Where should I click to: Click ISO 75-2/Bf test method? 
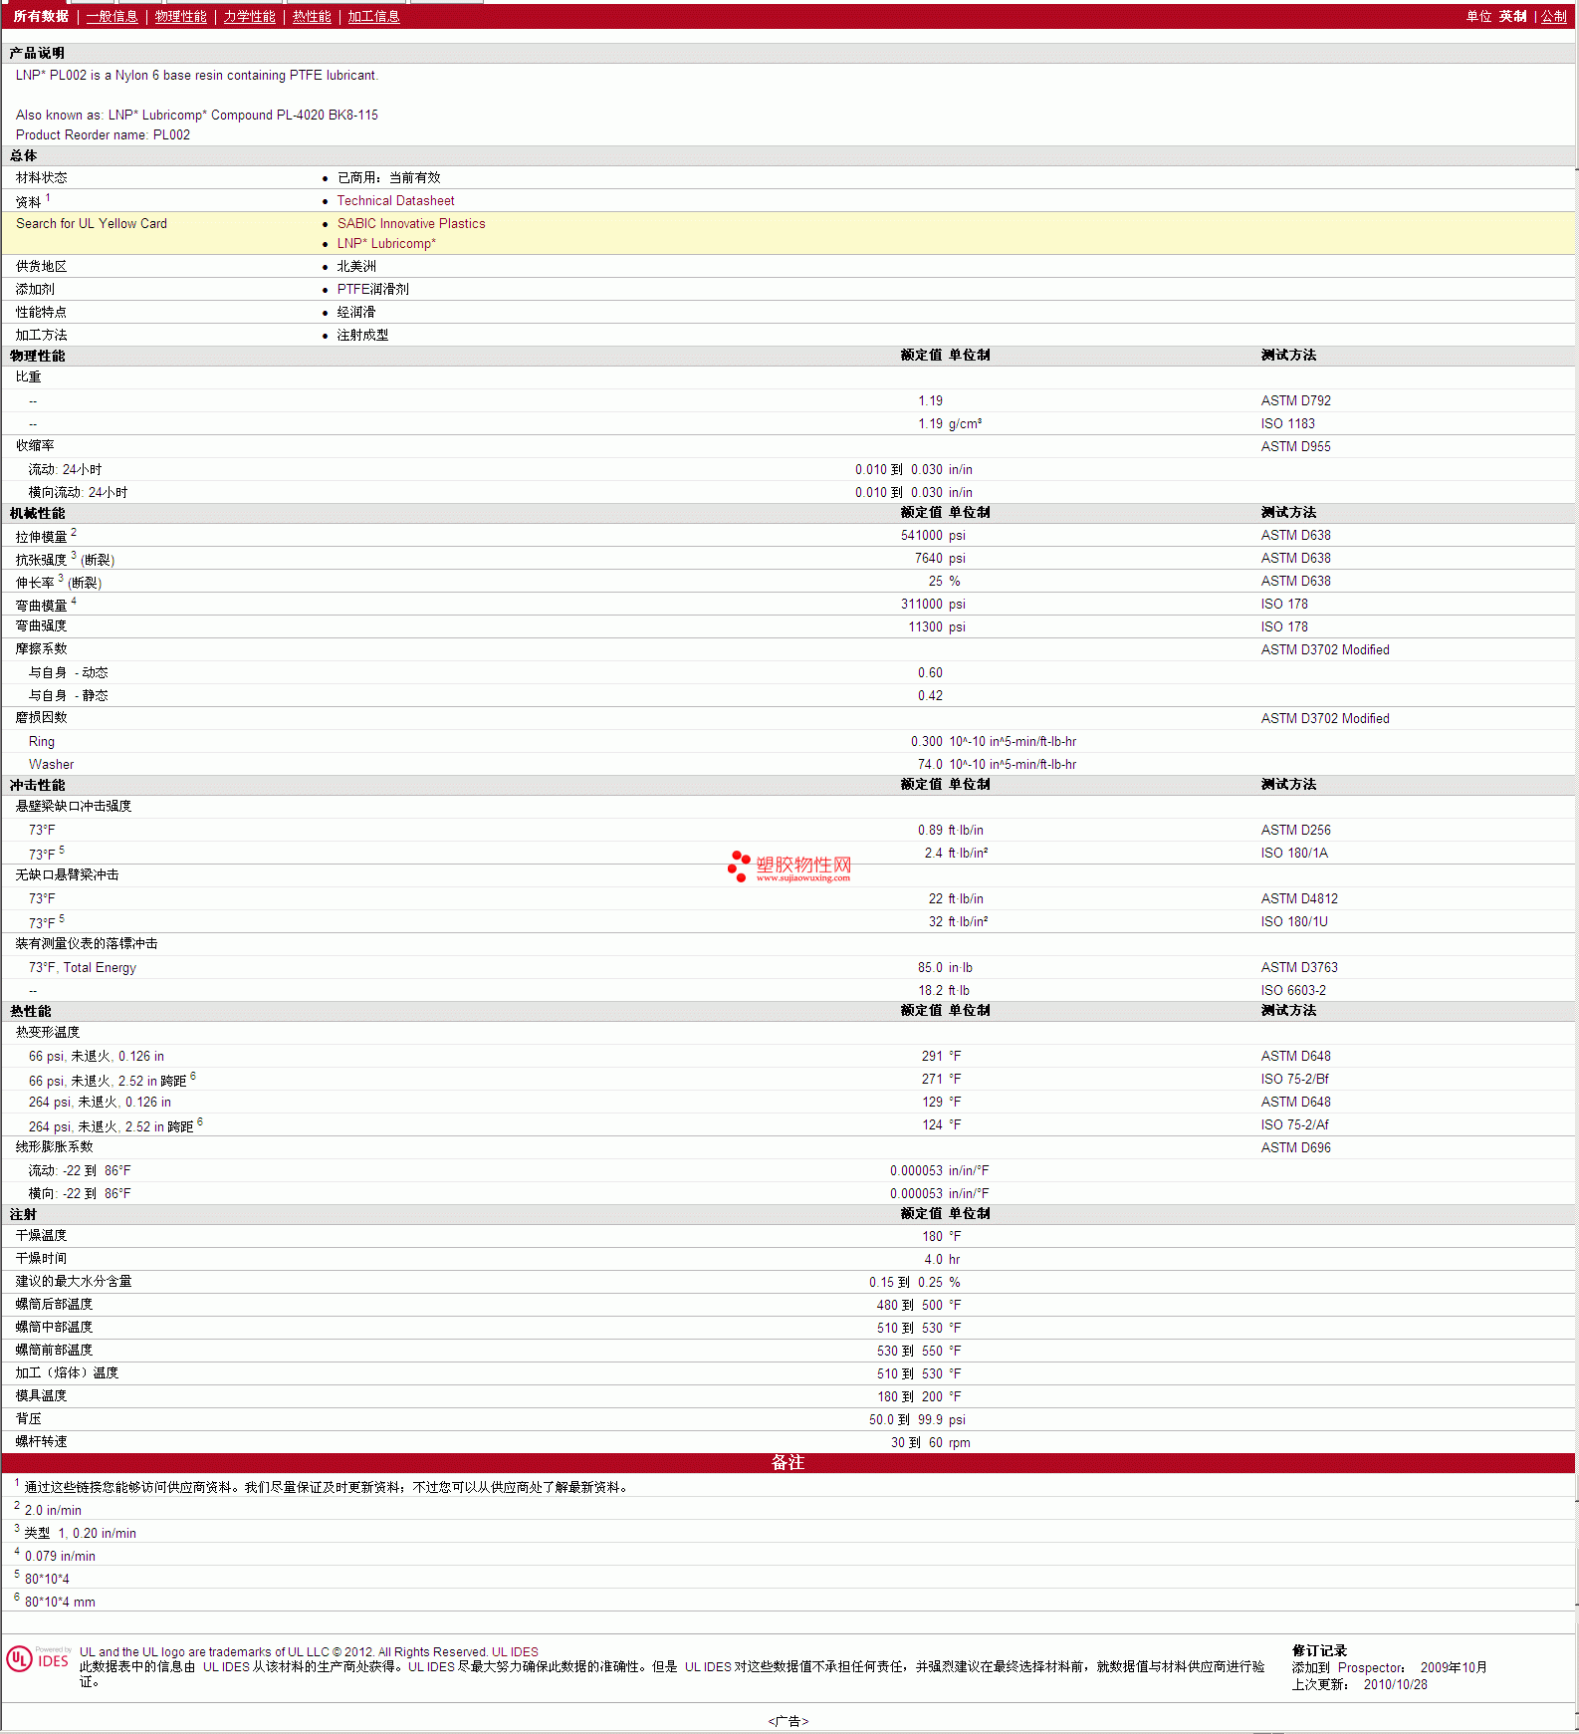[1294, 1080]
